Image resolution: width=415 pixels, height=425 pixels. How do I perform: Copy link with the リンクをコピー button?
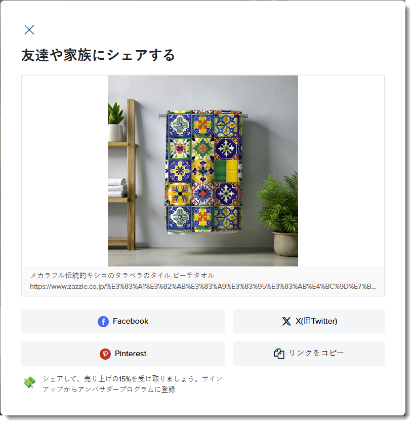coord(309,354)
